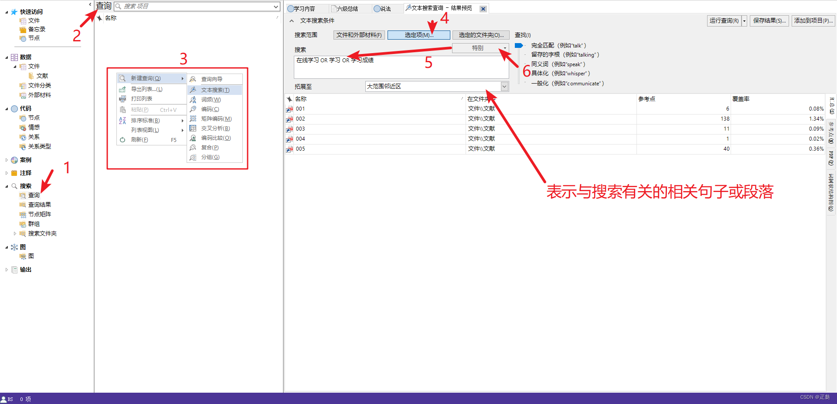Click the 节点矩阵 node matrices icon
Screen dimensions: 837x404
click(23, 214)
